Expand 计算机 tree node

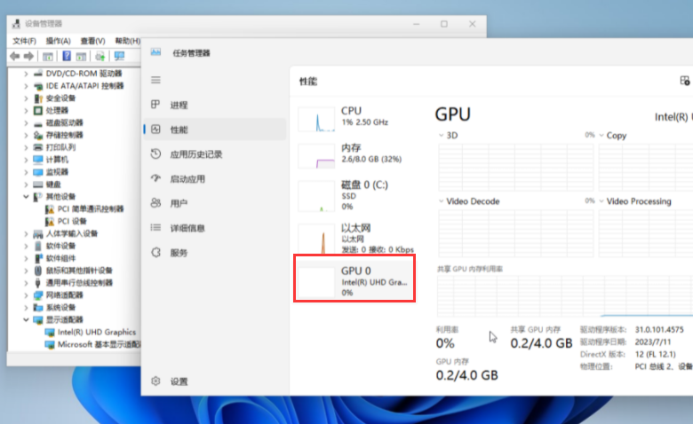click(x=26, y=160)
